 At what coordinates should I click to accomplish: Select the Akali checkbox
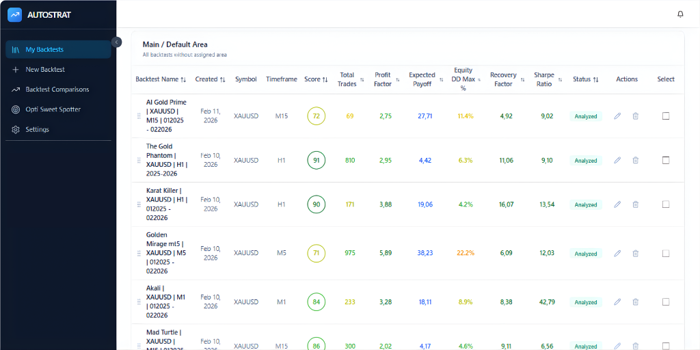click(x=666, y=301)
